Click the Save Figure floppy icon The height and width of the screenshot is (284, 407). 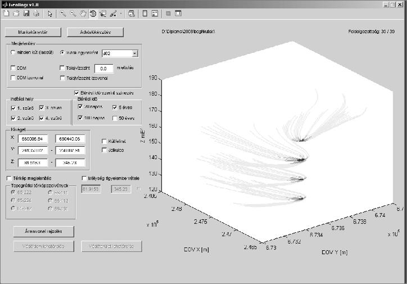pyautogui.click(x=26, y=13)
